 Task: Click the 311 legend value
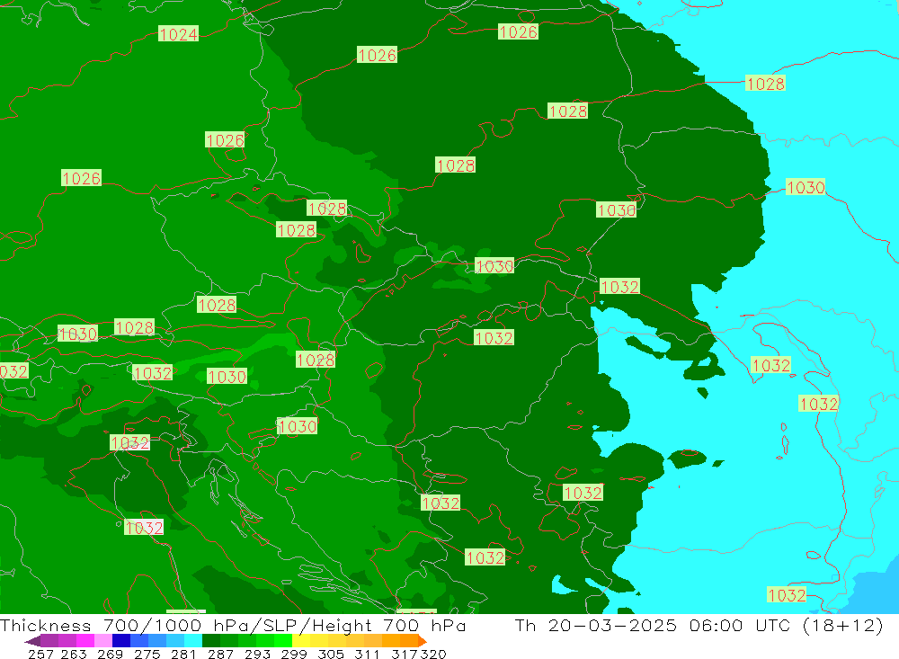tap(367, 654)
